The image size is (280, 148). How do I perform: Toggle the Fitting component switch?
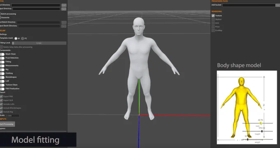click(2, 62)
